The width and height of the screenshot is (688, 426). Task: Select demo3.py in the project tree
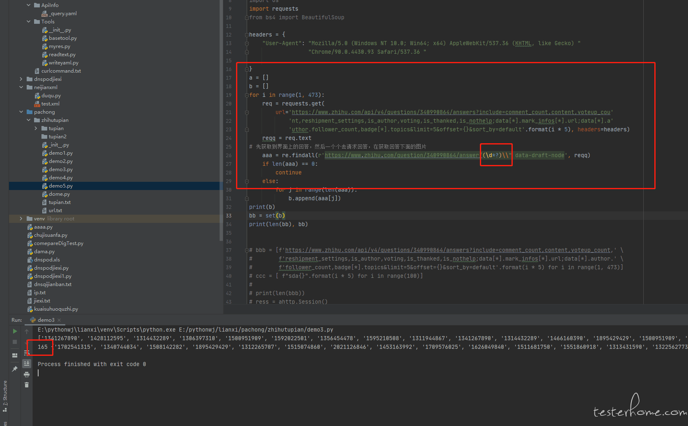[61, 169]
